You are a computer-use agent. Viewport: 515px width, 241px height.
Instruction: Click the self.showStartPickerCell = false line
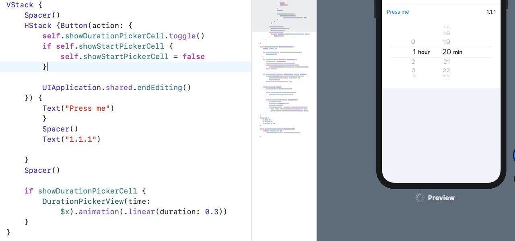pos(132,56)
